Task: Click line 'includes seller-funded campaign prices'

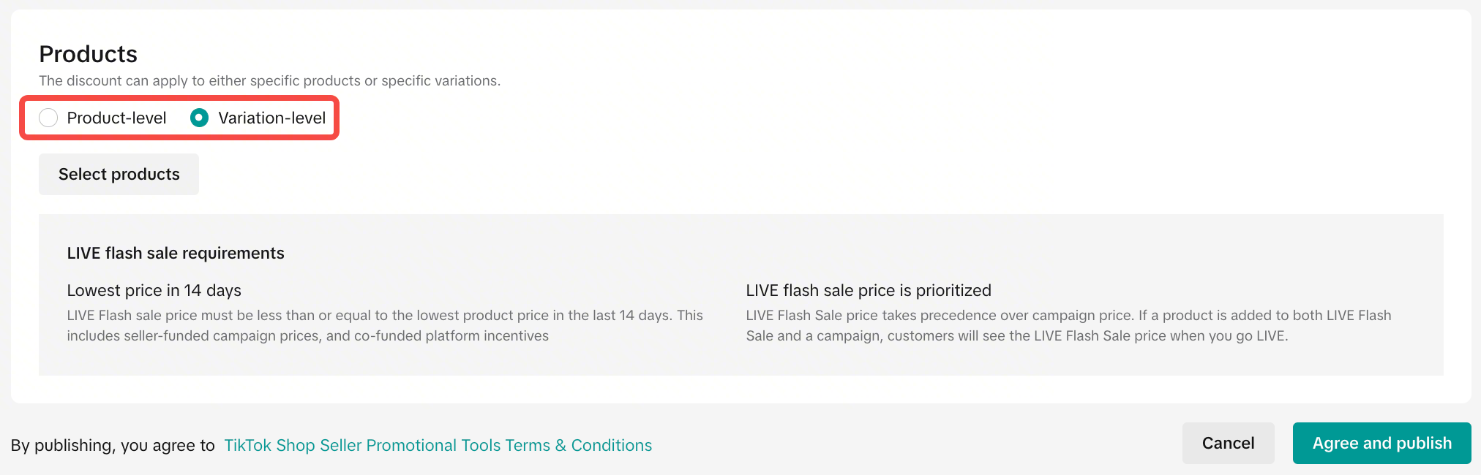Action: [x=307, y=335]
